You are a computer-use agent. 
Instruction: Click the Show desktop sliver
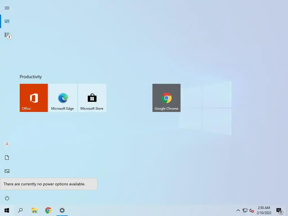287,210
